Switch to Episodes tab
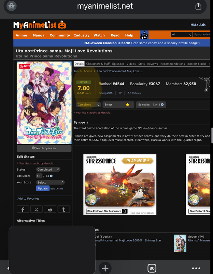The image size is (213, 274). tap(118, 64)
